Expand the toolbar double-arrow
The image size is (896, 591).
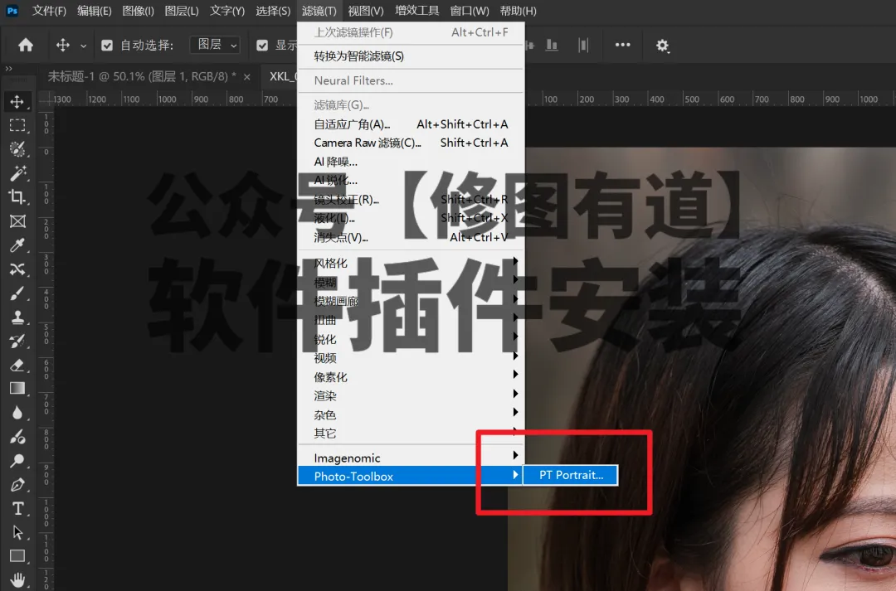(8, 69)
